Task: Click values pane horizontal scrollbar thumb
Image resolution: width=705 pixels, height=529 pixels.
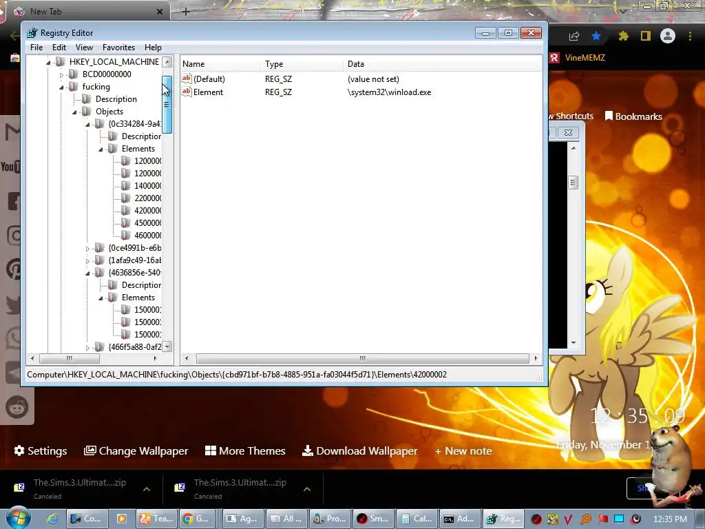Action: tap(362, 358)
